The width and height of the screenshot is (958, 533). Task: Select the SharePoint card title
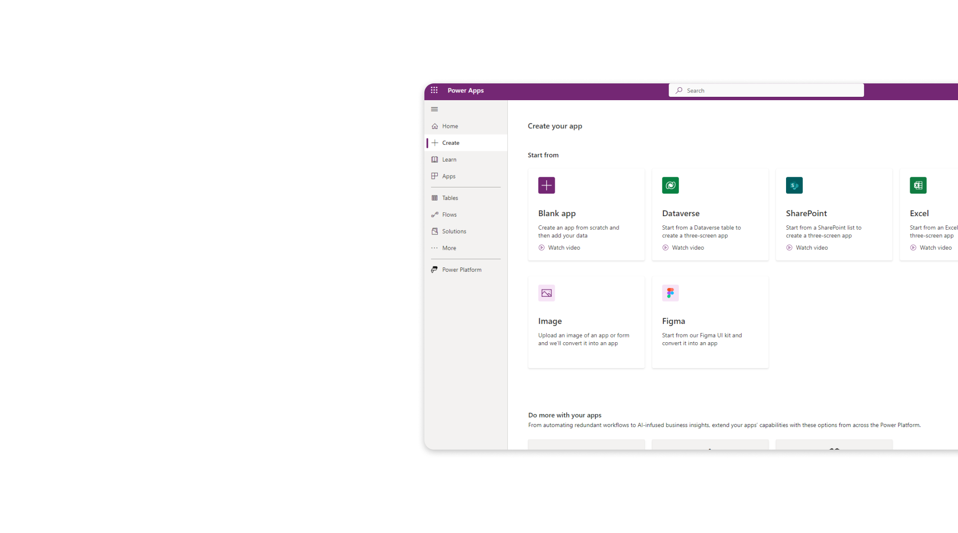point(806,213)
